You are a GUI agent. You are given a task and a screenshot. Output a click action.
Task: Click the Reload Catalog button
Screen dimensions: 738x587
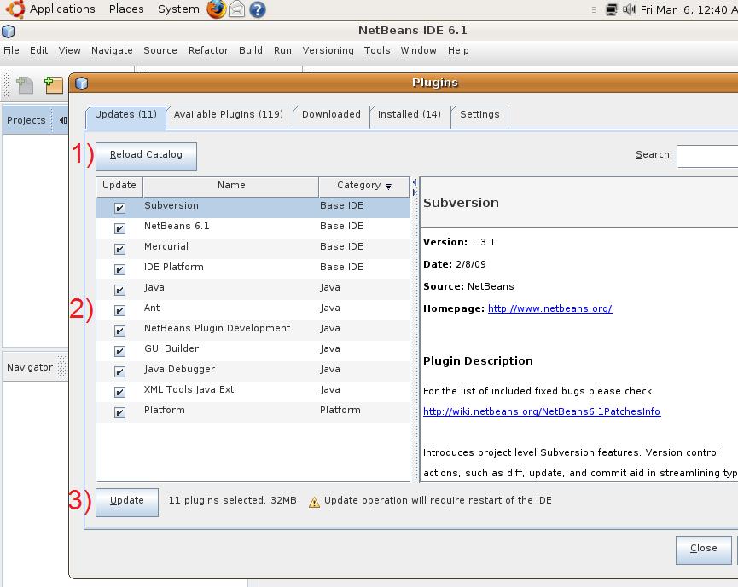144,156
